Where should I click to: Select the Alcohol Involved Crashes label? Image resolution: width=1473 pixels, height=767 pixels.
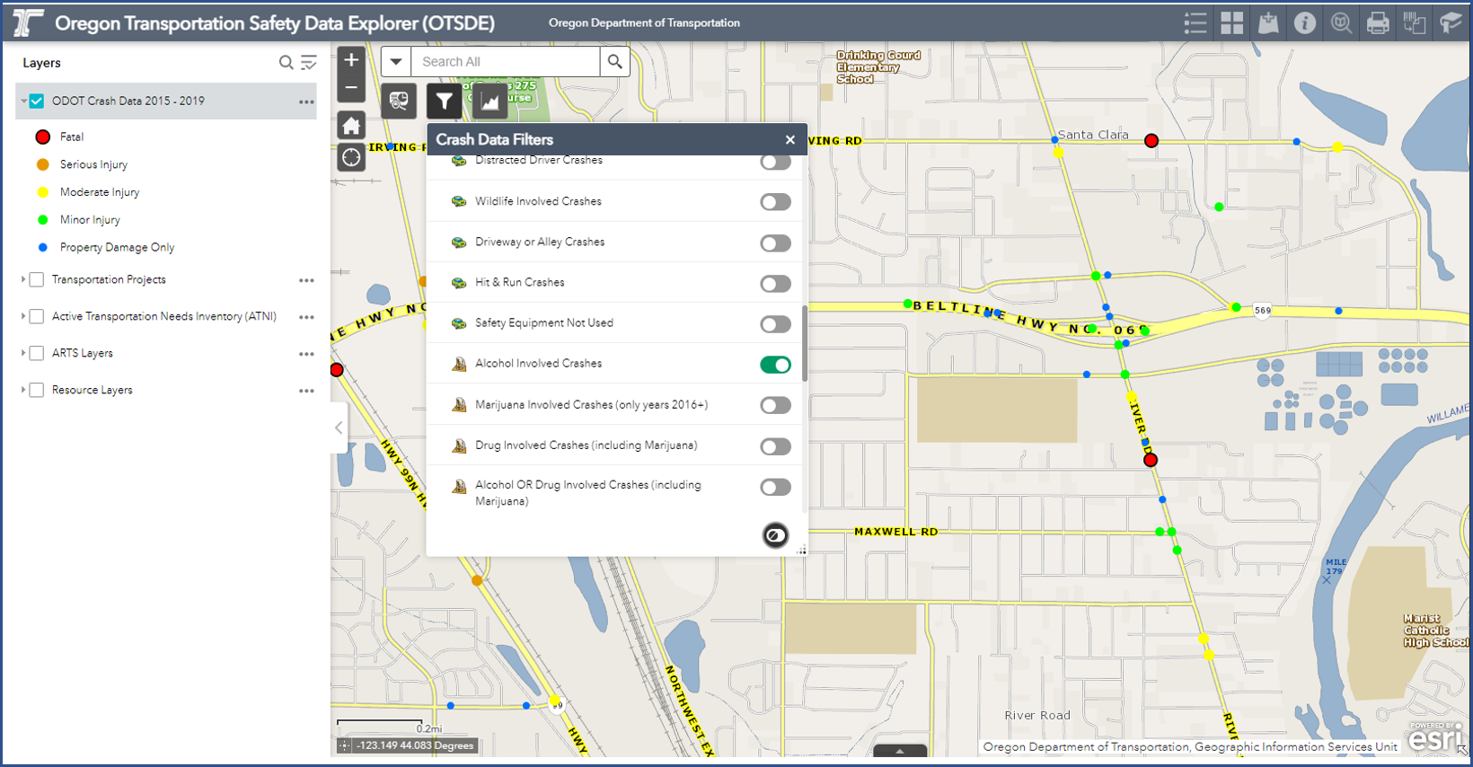(538, 364)
